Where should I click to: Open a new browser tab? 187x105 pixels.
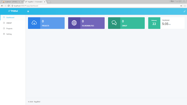[x=49, y=2]
